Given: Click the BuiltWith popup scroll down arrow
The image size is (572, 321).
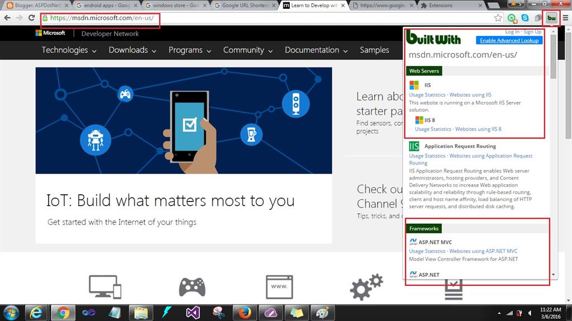Looking at the screenshot, I should (x=554, y=275).
